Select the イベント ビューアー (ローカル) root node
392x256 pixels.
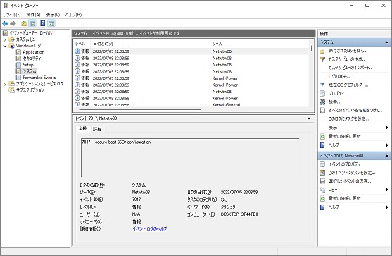pyautogui.click(x=32, y=33)
